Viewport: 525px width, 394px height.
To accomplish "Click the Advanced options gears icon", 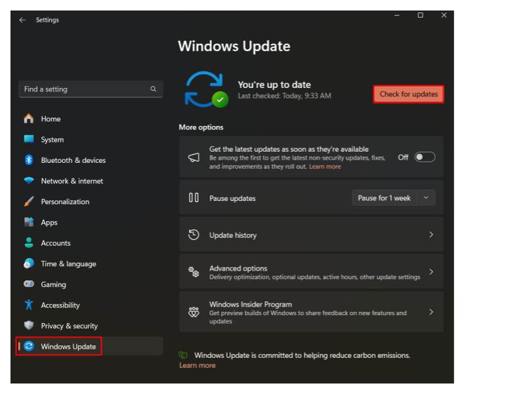I will pos(194,272).
